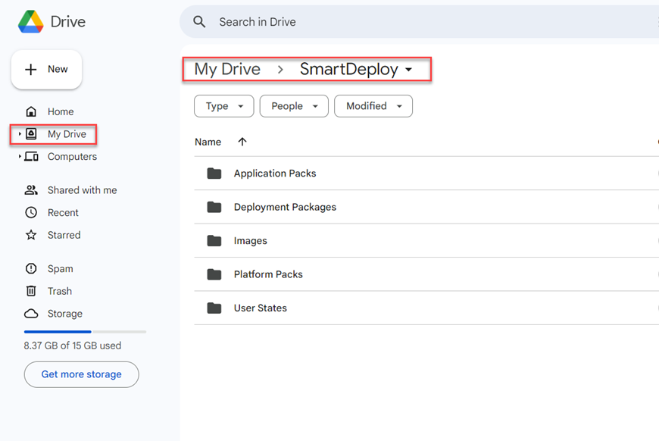Click the Recent clock icon
659x441 pixels.
click(31, 212)
